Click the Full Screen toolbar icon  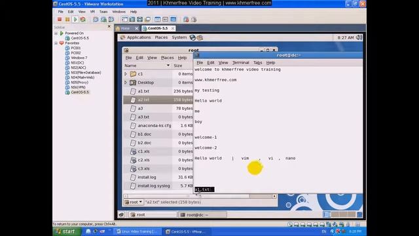[139, 19]
